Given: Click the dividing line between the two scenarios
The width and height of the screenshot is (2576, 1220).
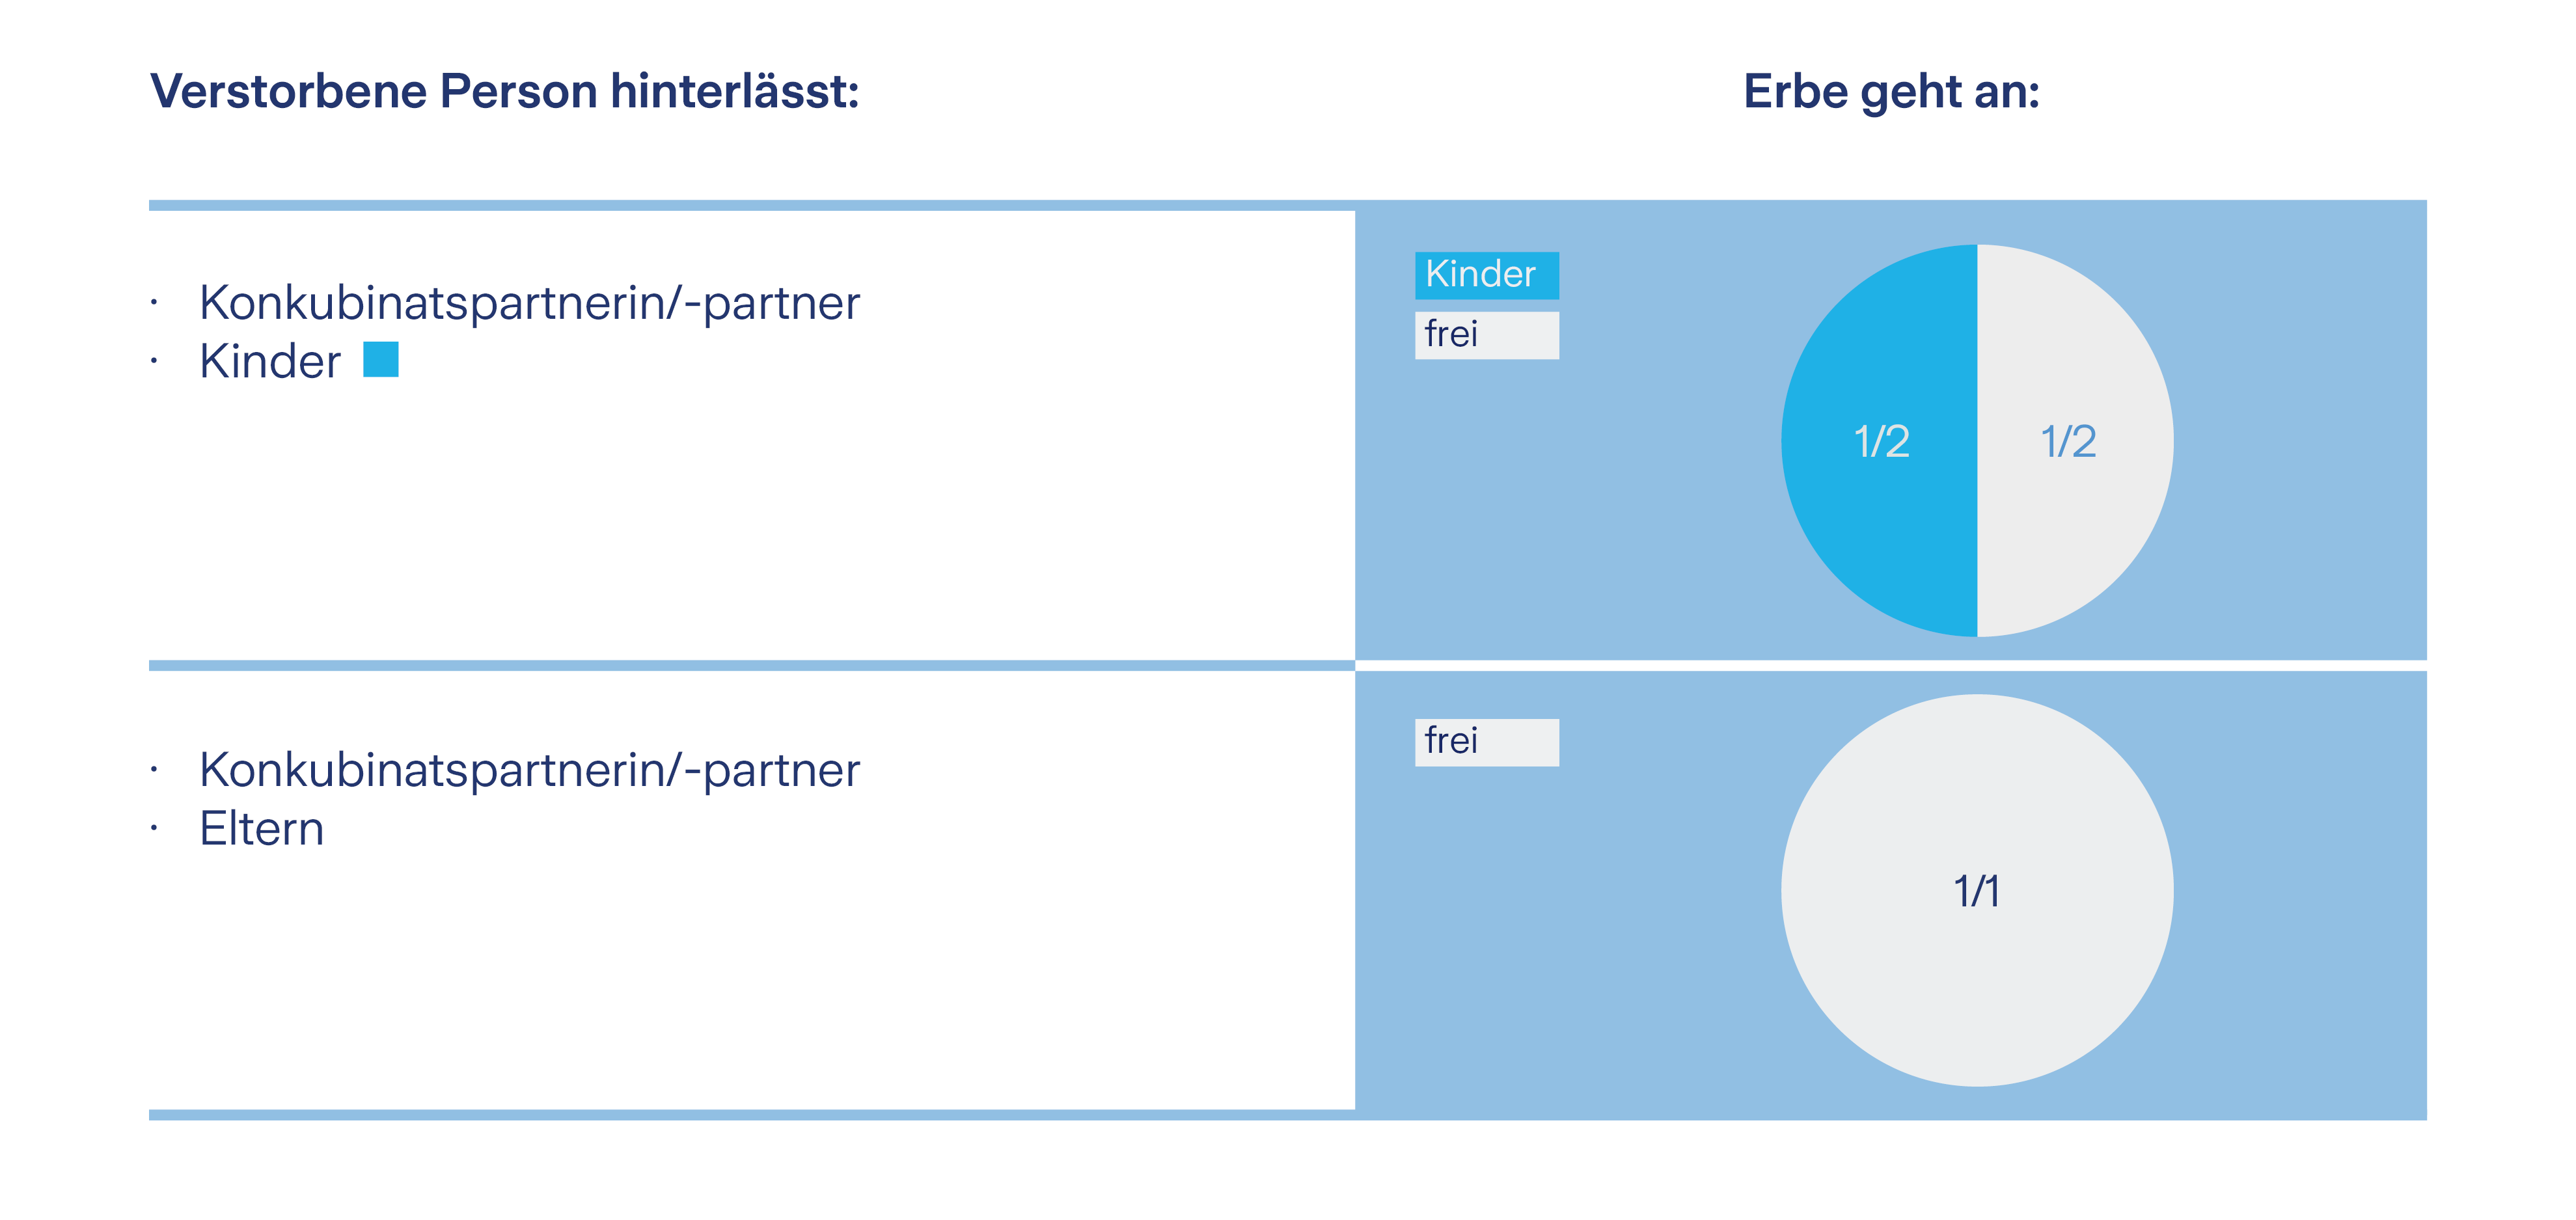Looking at the screenshot, I should pos(1288,657).
